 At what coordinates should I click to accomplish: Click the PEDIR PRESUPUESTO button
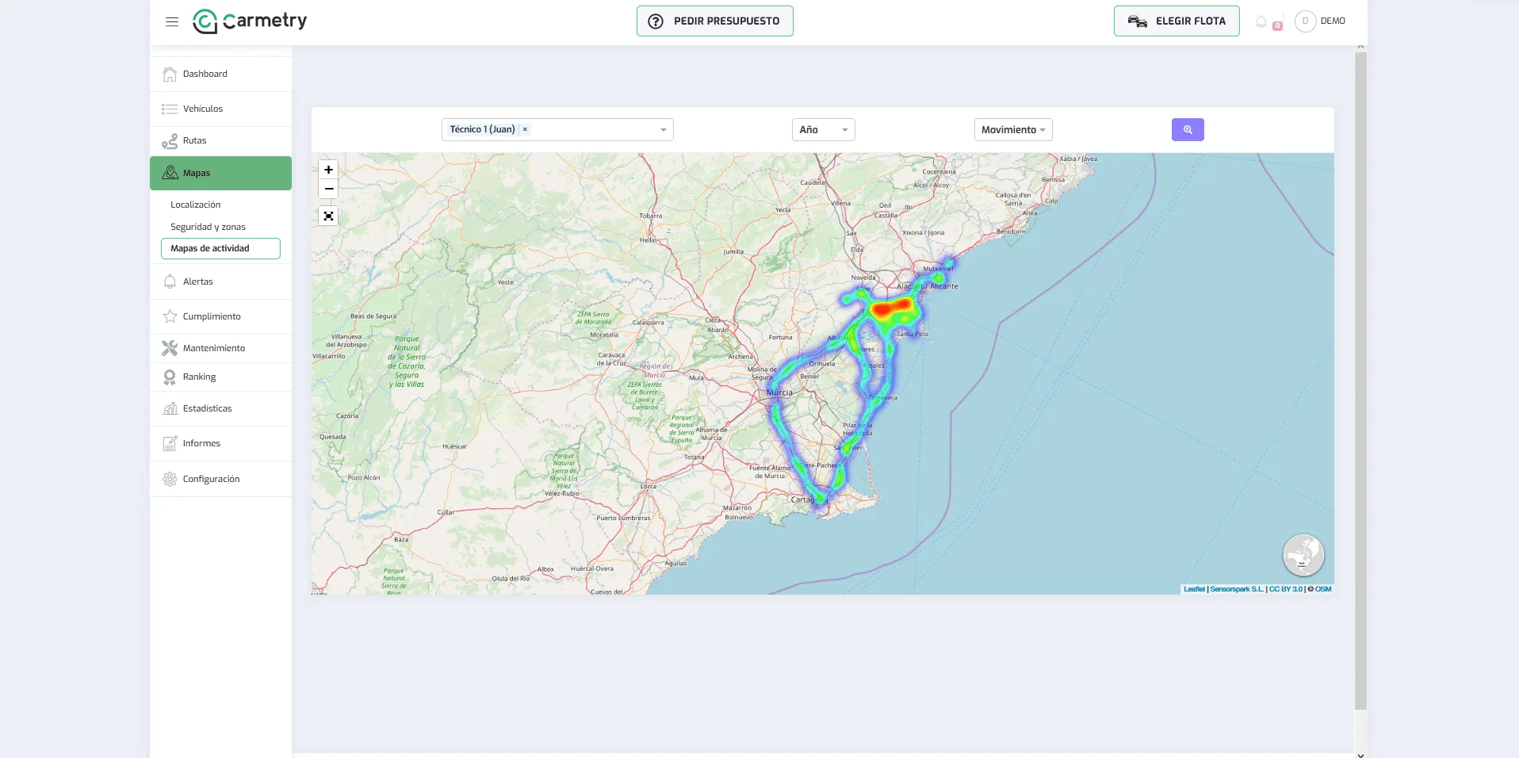coord(715,21)
